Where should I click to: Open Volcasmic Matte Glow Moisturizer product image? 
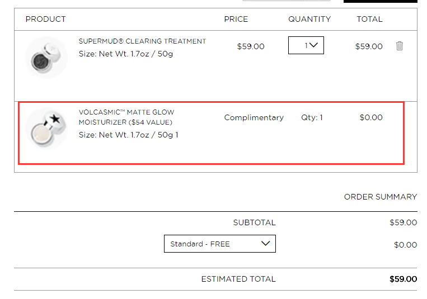click(46, 129)
